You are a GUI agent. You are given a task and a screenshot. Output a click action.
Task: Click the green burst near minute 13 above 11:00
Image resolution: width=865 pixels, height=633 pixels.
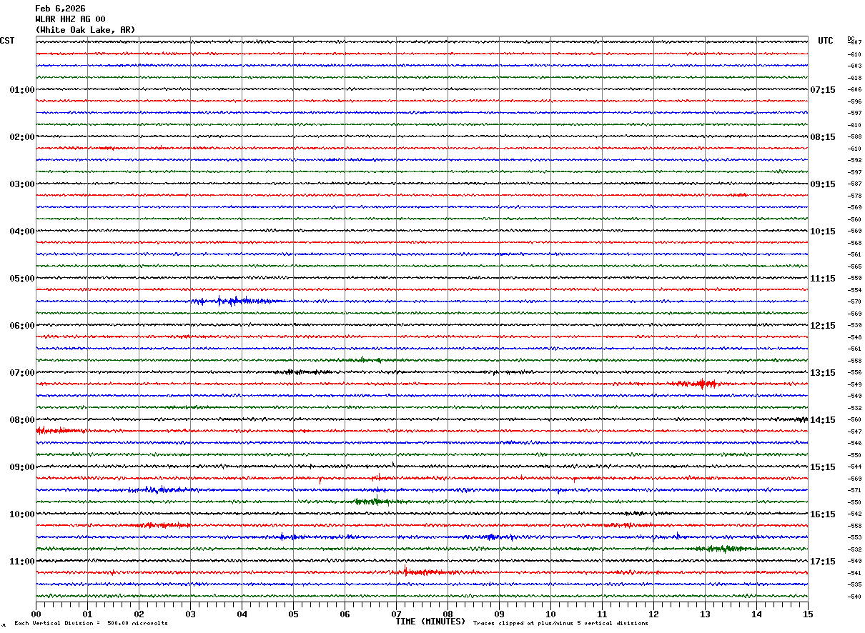point(722,549)
